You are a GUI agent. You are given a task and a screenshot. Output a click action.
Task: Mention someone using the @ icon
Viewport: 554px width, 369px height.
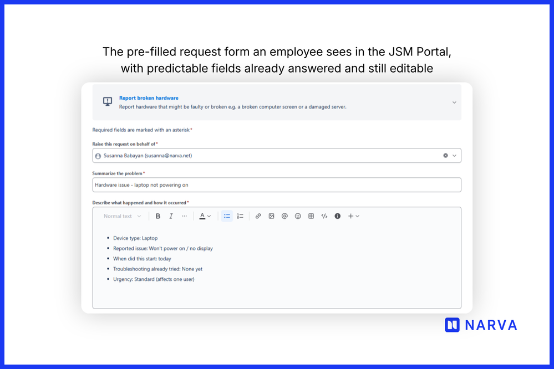pos(284,216)
